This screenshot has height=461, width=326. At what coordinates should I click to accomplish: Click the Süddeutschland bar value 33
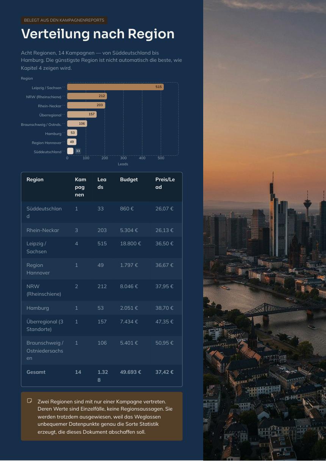(78, 151)
